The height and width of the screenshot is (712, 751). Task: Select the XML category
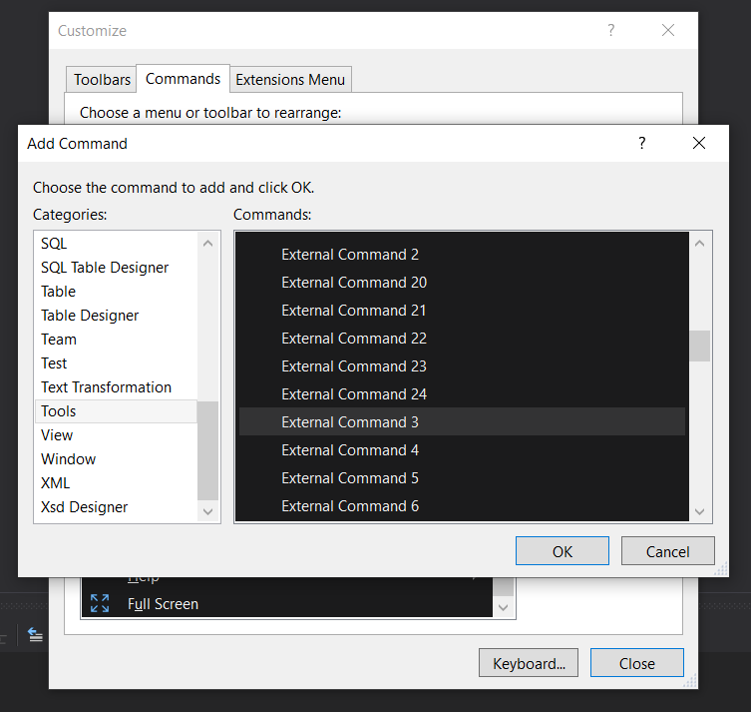tap(116, 483)
